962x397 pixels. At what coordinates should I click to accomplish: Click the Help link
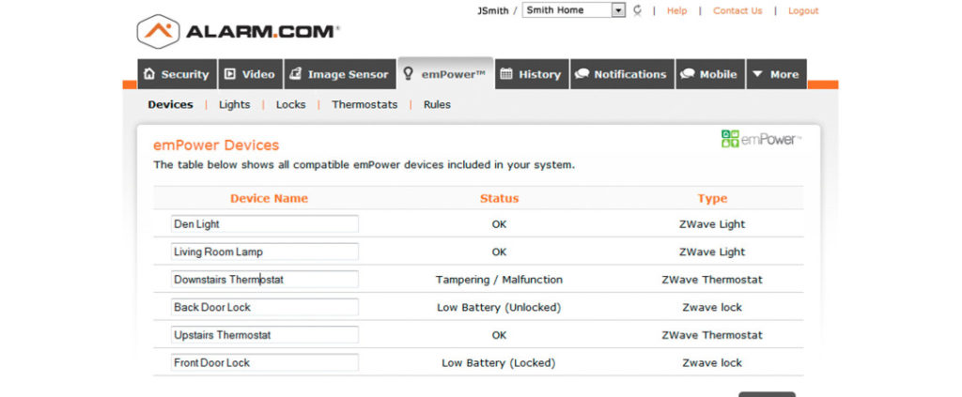point(676,10)
